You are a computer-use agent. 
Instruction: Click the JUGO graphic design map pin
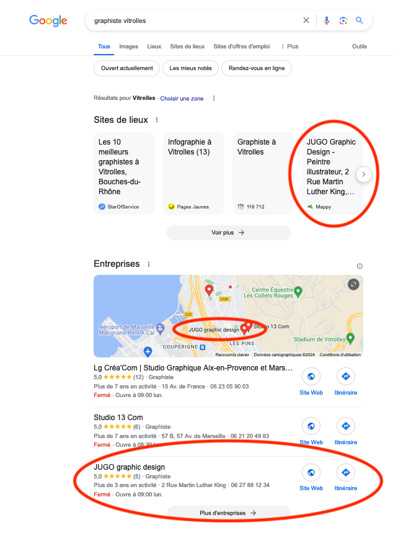(x=244, y=329)
